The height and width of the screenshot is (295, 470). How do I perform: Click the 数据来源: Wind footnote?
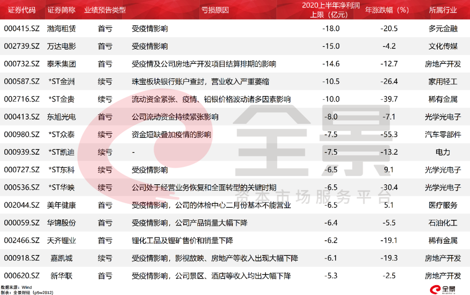tap(17, 287)
